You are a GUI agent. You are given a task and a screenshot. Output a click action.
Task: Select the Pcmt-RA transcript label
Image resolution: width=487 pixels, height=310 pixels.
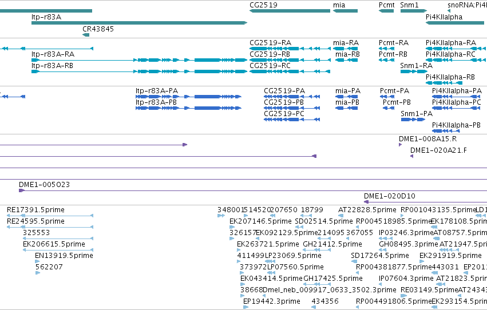coord(394,42)
